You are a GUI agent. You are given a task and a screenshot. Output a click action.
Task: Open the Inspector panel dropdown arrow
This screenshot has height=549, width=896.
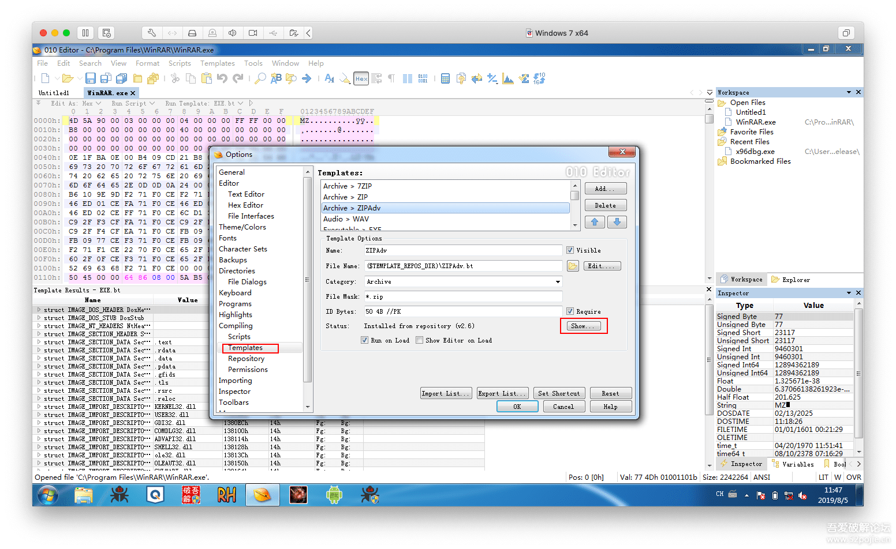point(849,293)
